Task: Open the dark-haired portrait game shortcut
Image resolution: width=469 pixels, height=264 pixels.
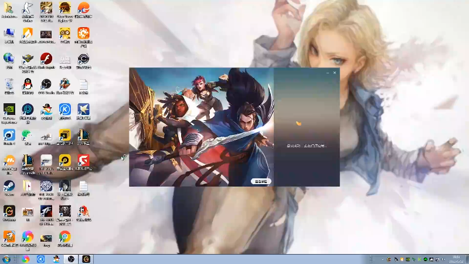Action: tap(65, 186)
